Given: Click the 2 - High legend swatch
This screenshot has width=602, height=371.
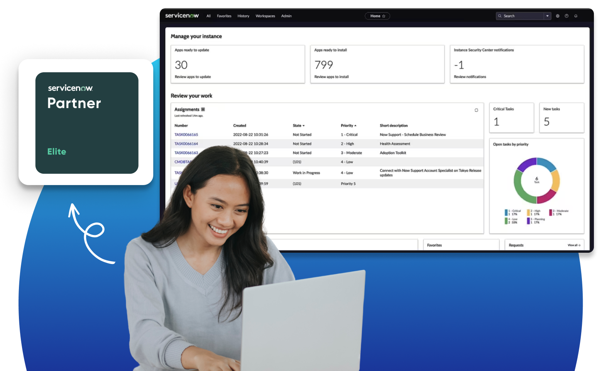Looking at the screenshot, I should tap(529, 213).
